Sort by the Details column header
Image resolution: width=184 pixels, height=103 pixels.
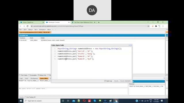click(87, 38)
